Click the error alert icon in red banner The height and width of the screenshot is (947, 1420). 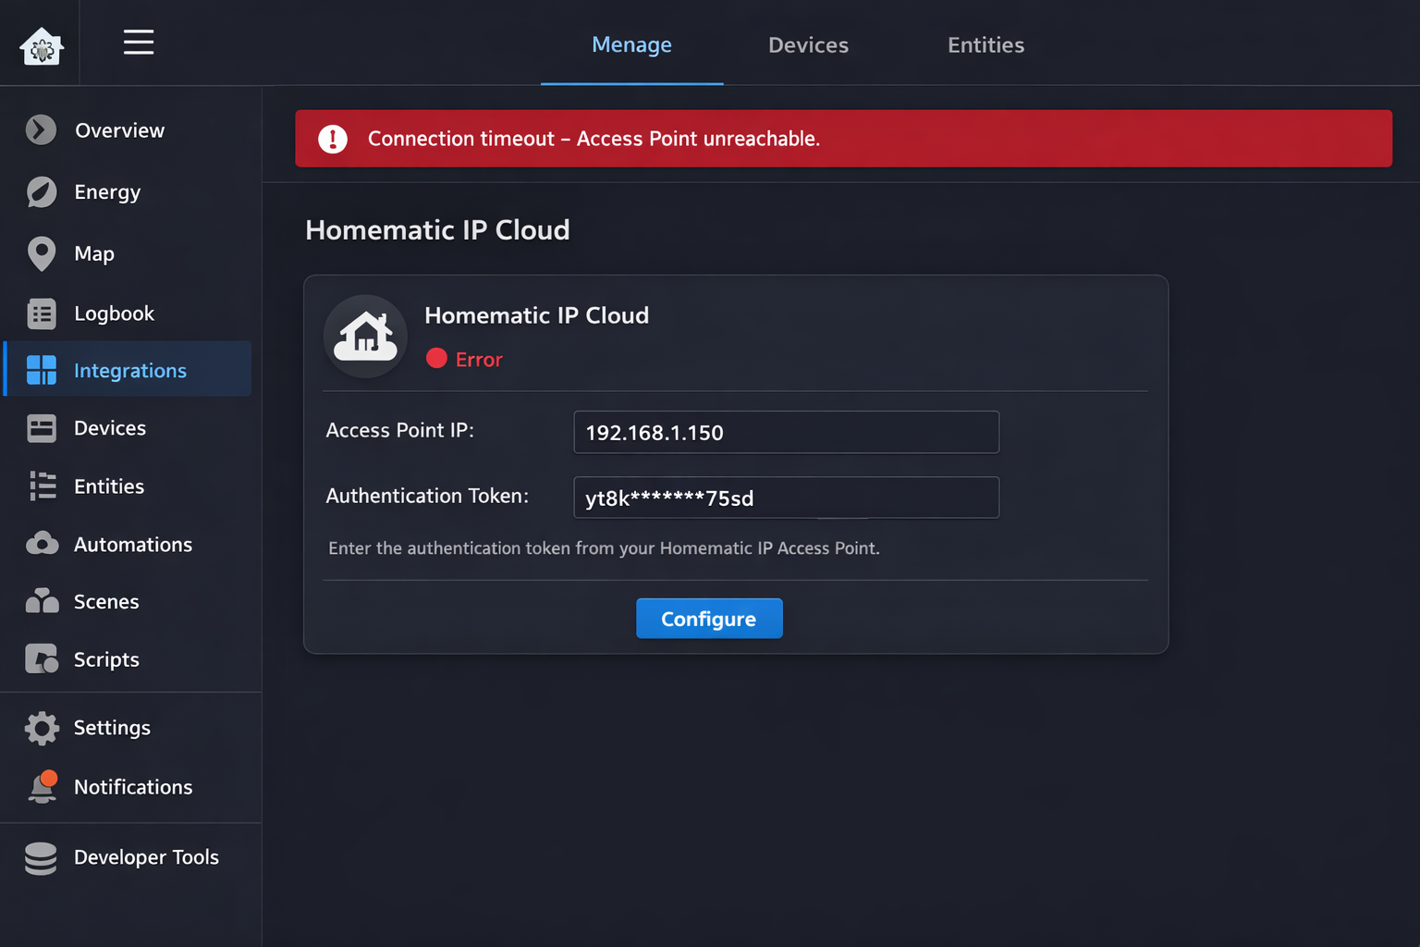point(332,139)
